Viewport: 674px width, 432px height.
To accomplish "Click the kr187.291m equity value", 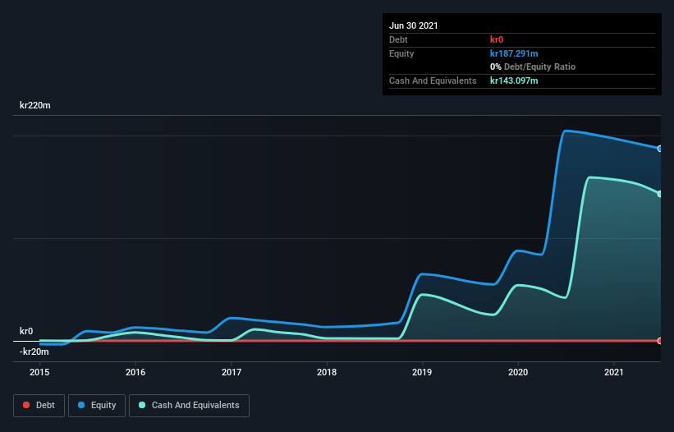I will [514, 53].
